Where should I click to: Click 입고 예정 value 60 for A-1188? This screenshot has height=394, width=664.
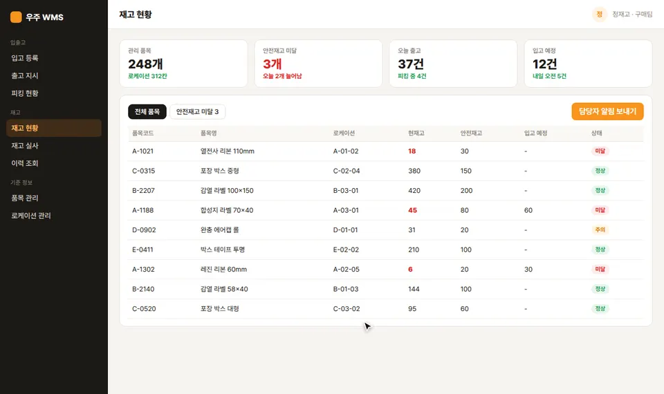point(528,210)
